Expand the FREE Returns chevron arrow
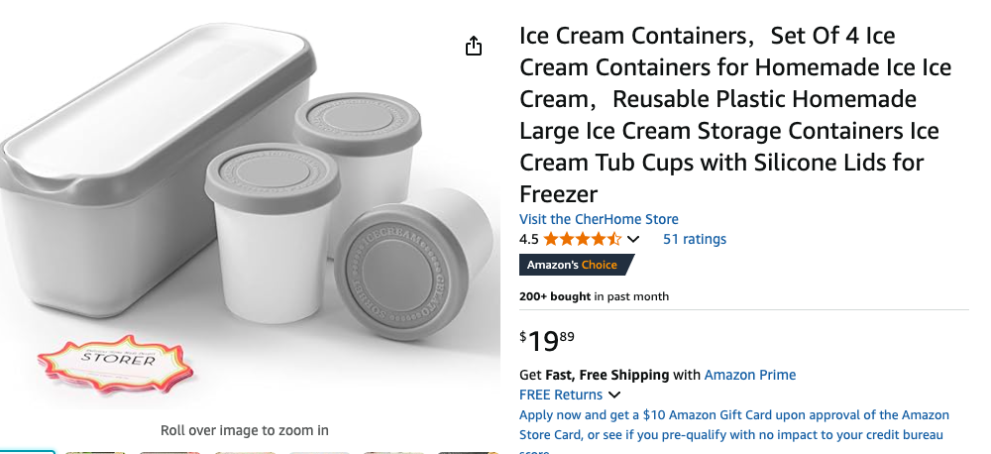 (x=614, y=396)
